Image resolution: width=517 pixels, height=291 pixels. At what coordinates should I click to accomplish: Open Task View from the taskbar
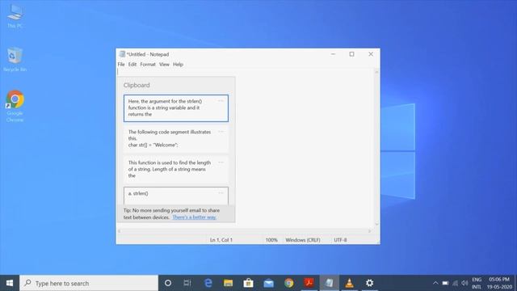(187, 283)
